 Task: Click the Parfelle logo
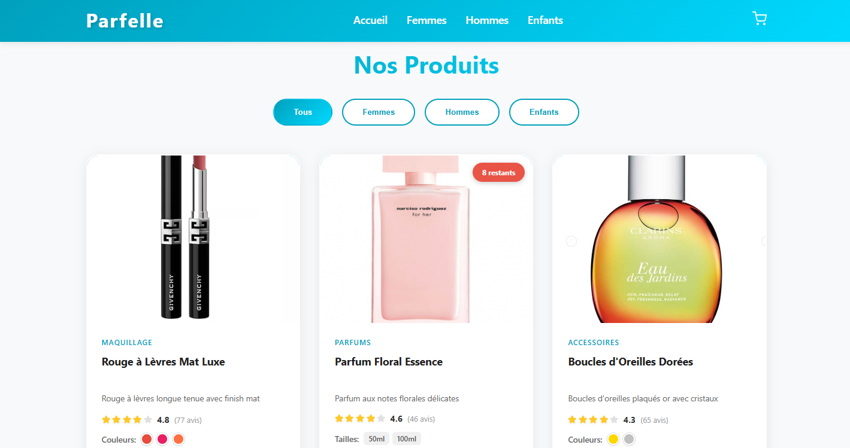pos(125,20)
